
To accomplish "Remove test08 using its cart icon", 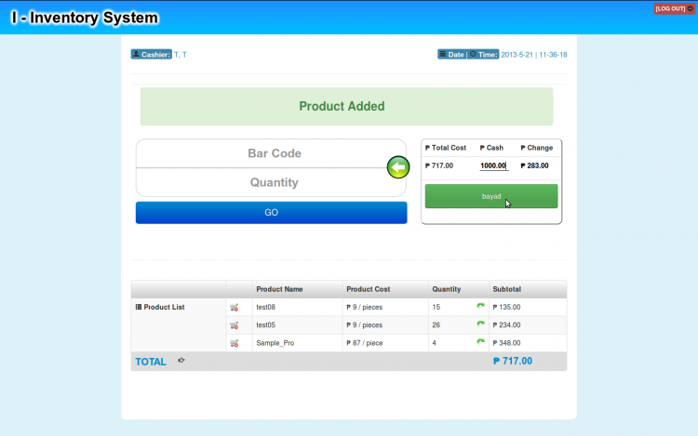I will coord(235,307).
